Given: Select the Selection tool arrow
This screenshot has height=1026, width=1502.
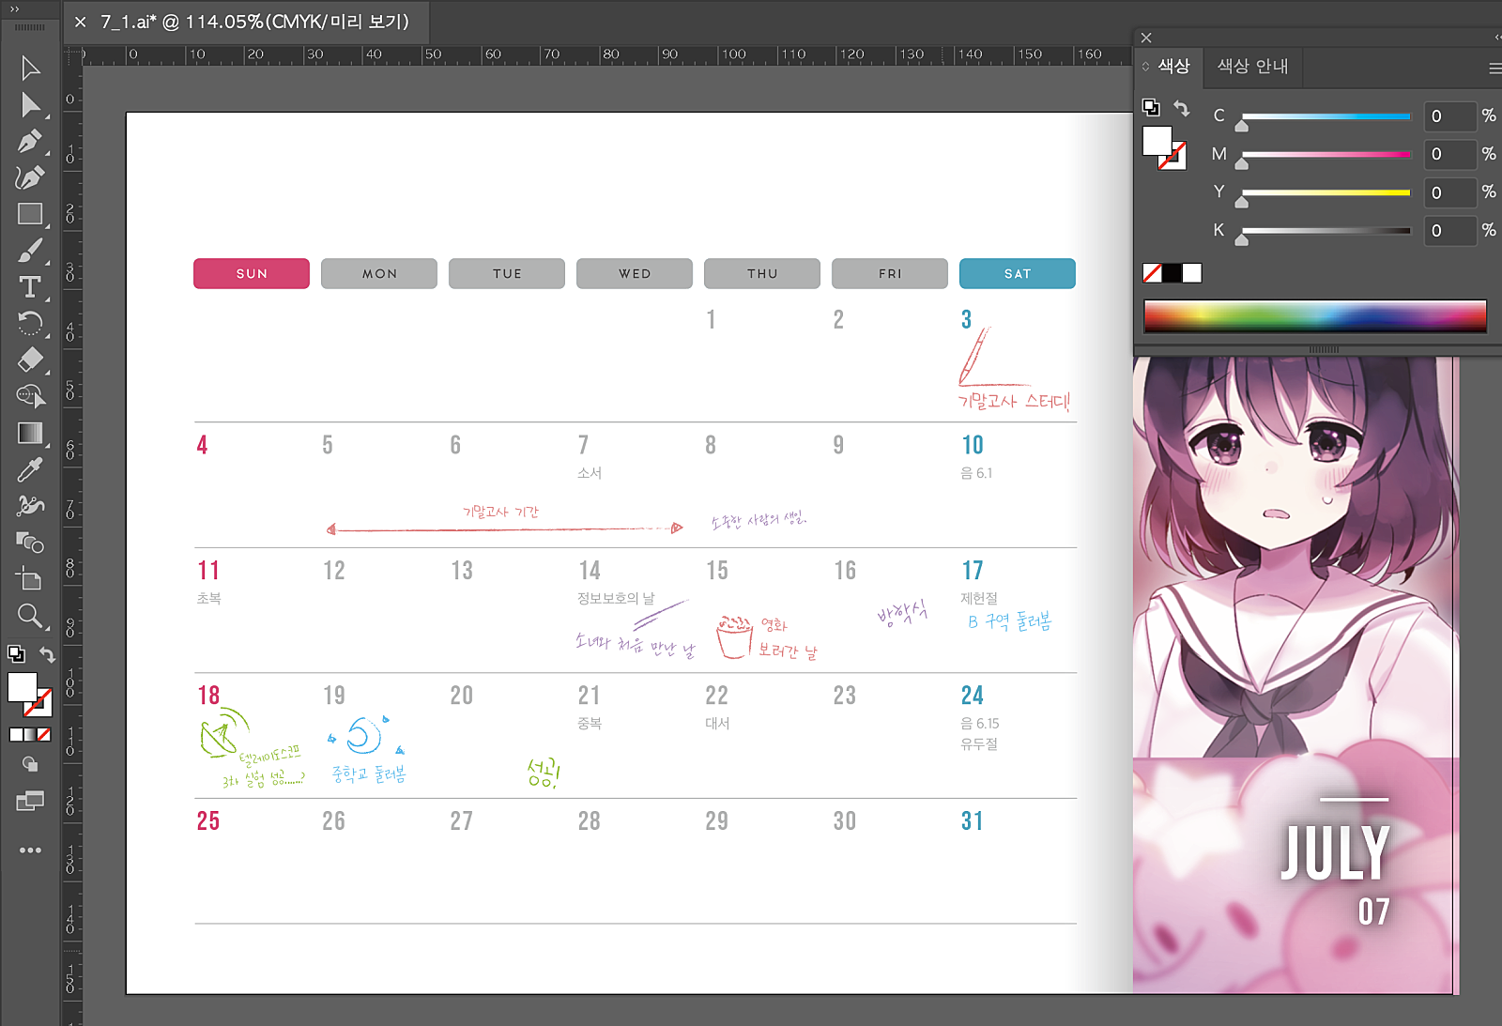Looking at the screenshot, I should [30, 69].
